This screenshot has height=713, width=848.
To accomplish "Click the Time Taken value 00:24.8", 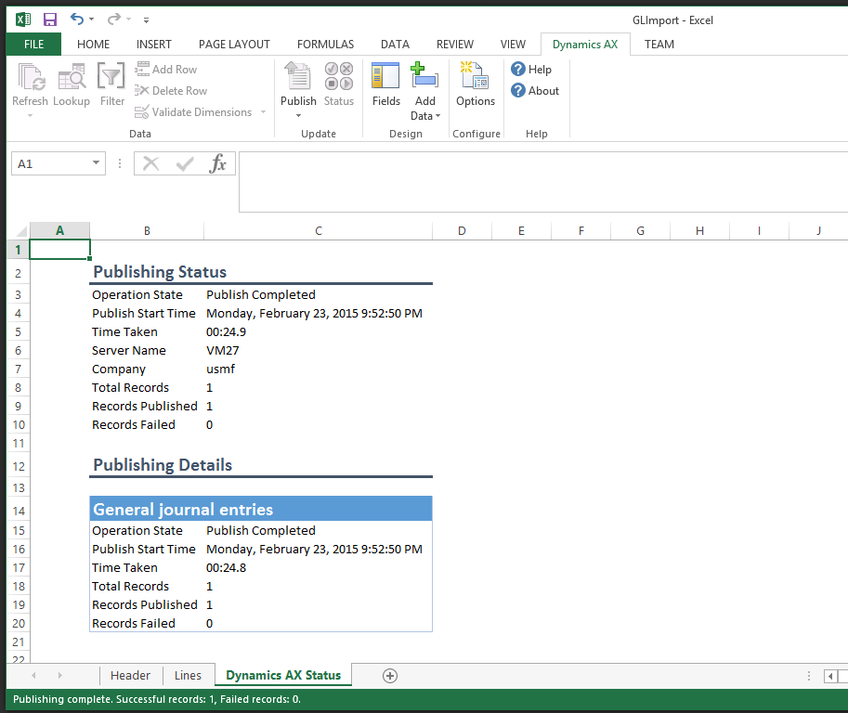I will coord(226,567).
